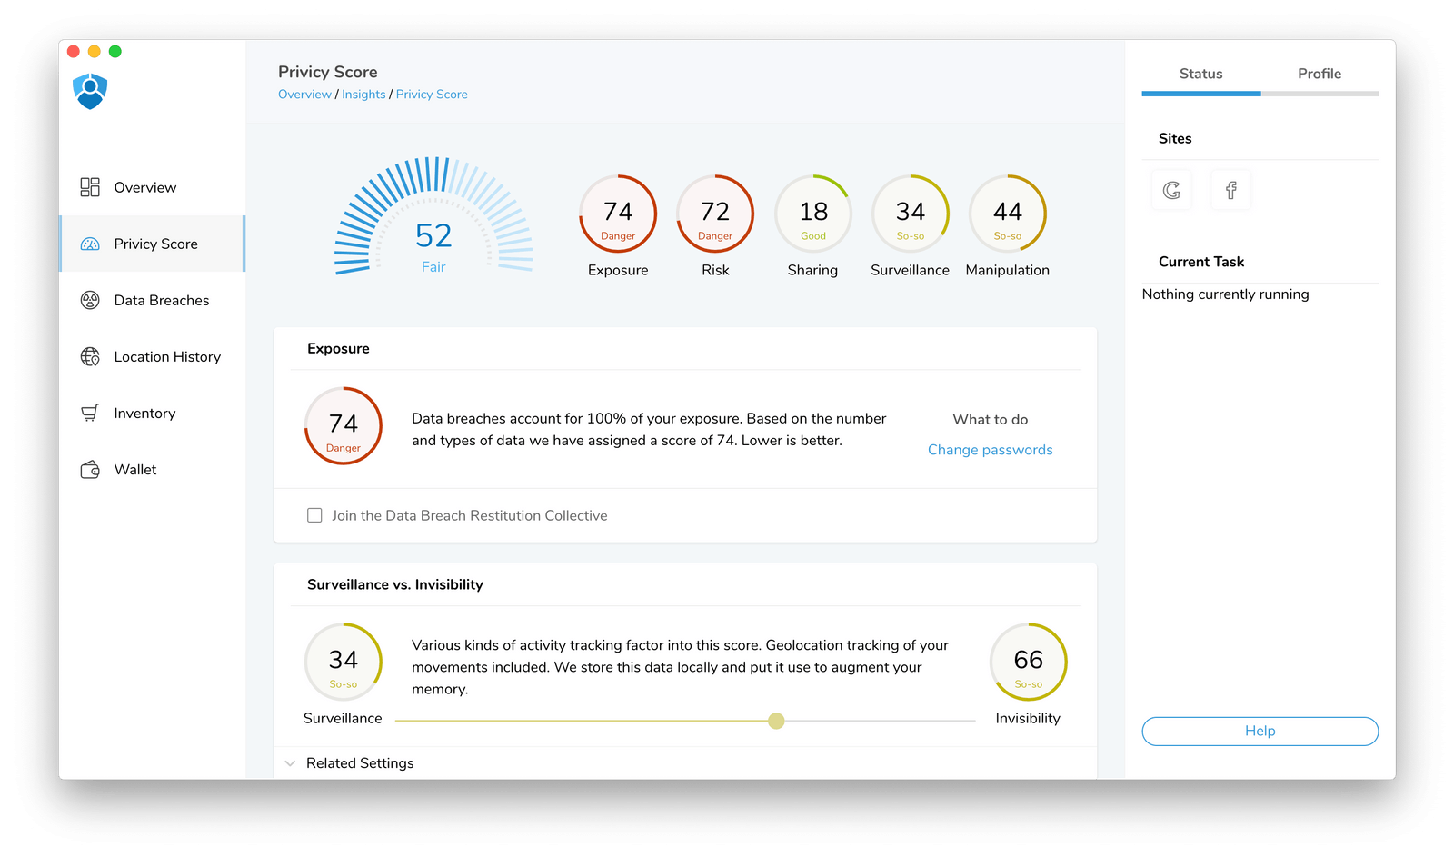Open Overview via its grid icon
Screen dimensions: 1454x857
coord(90,187)
